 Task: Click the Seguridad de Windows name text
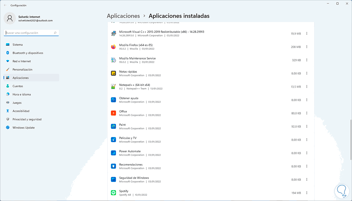[134, 178]
